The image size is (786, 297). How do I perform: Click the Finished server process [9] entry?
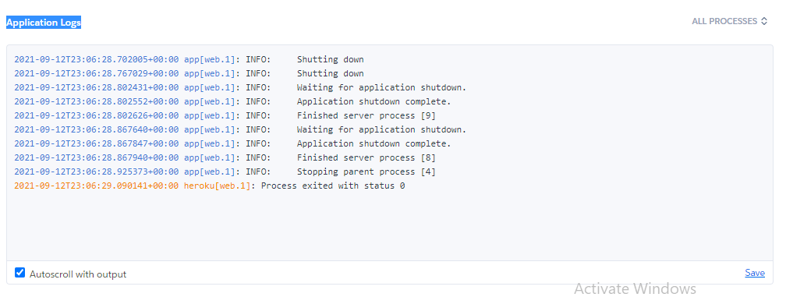point(225,115)
